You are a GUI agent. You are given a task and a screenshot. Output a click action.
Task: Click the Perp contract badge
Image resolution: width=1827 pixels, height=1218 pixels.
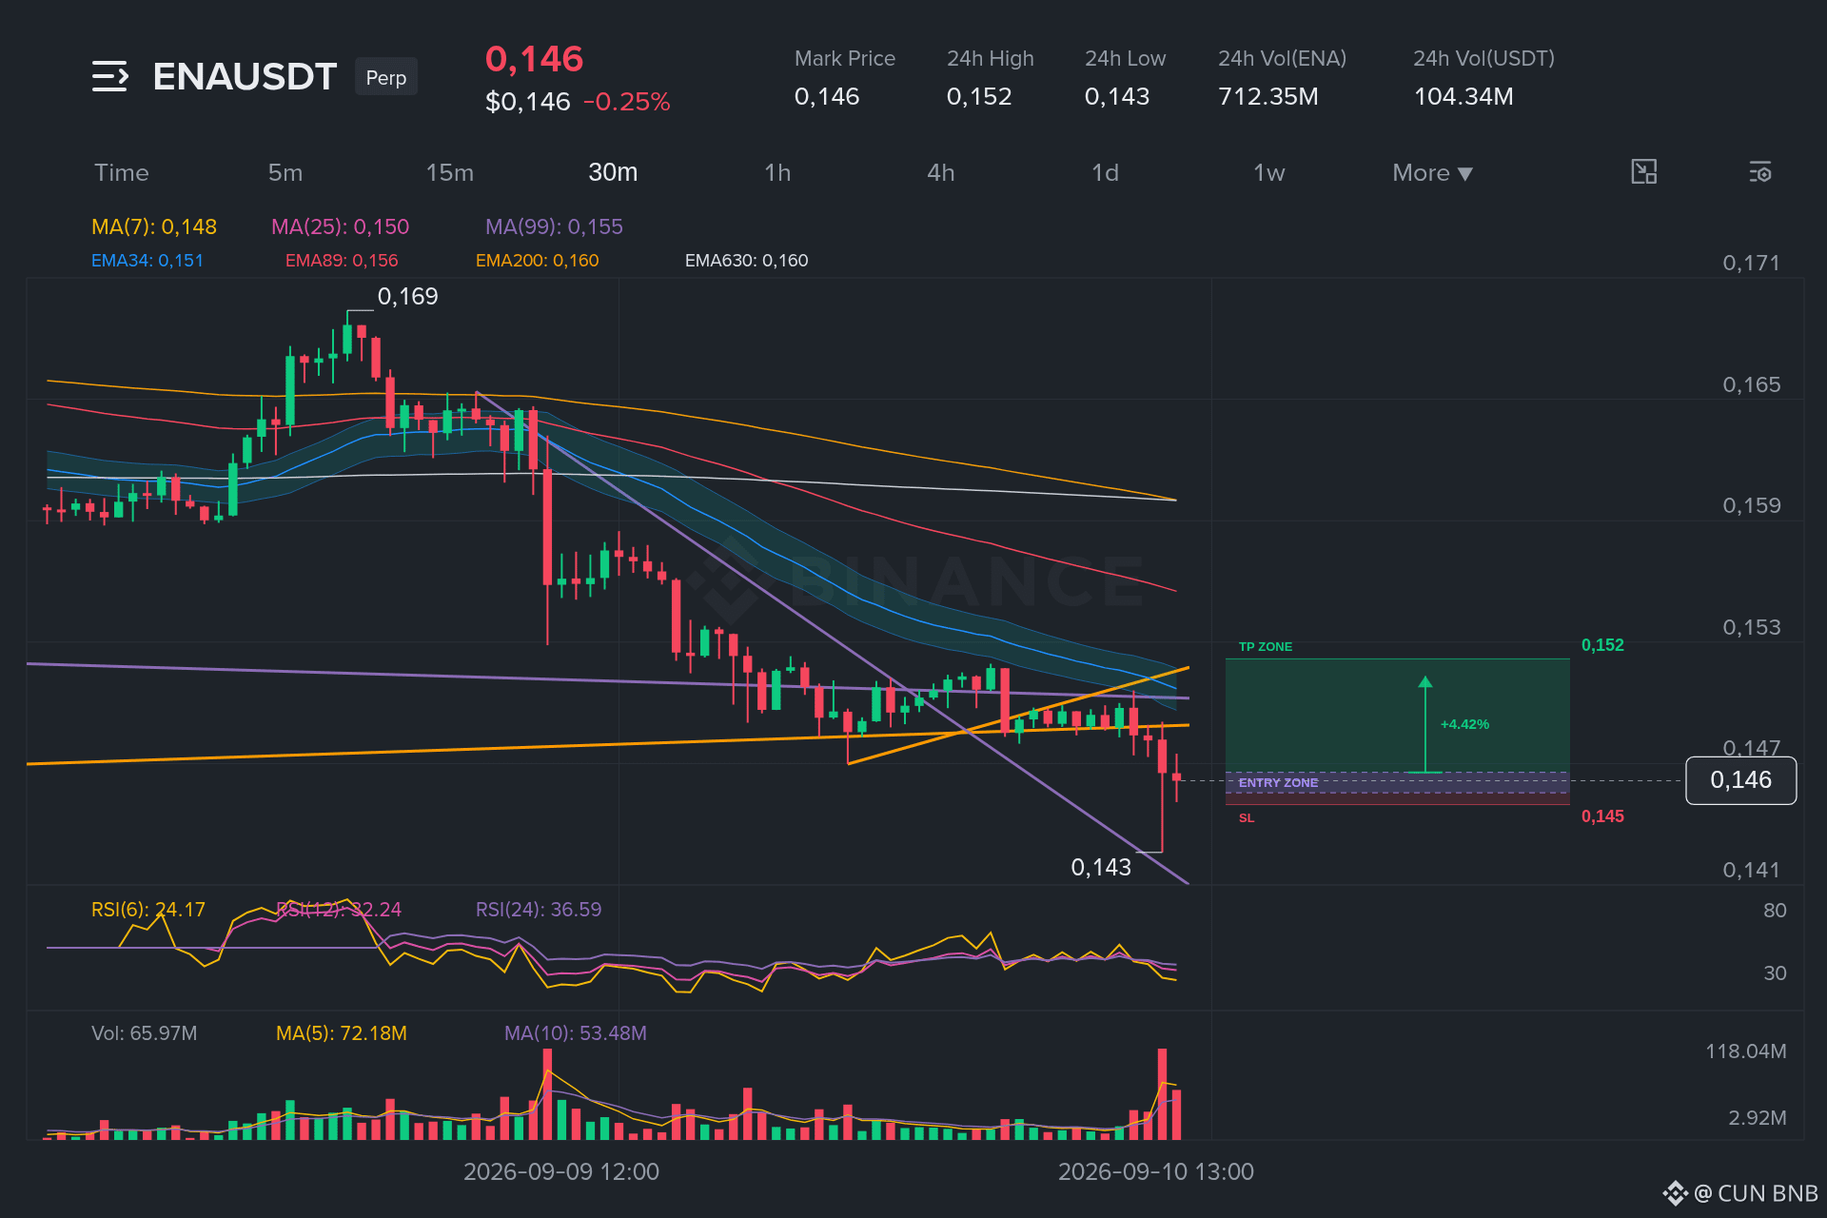(386, 77)
